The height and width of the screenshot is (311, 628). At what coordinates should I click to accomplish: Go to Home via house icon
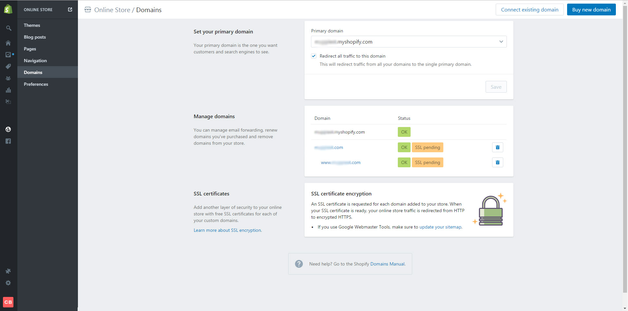(8, 43)
